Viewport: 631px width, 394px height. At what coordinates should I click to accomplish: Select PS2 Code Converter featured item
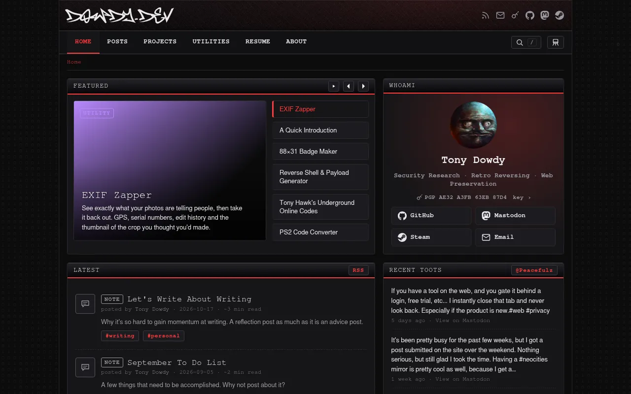[x=320, y=232]
